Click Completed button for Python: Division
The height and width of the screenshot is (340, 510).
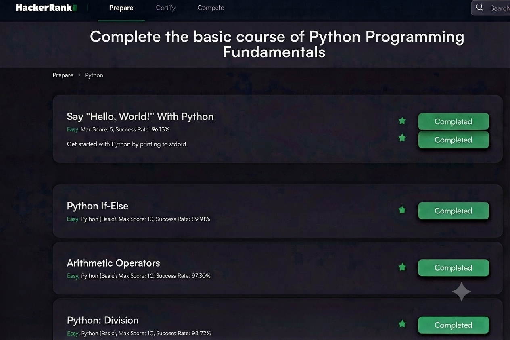coord(453,325)
